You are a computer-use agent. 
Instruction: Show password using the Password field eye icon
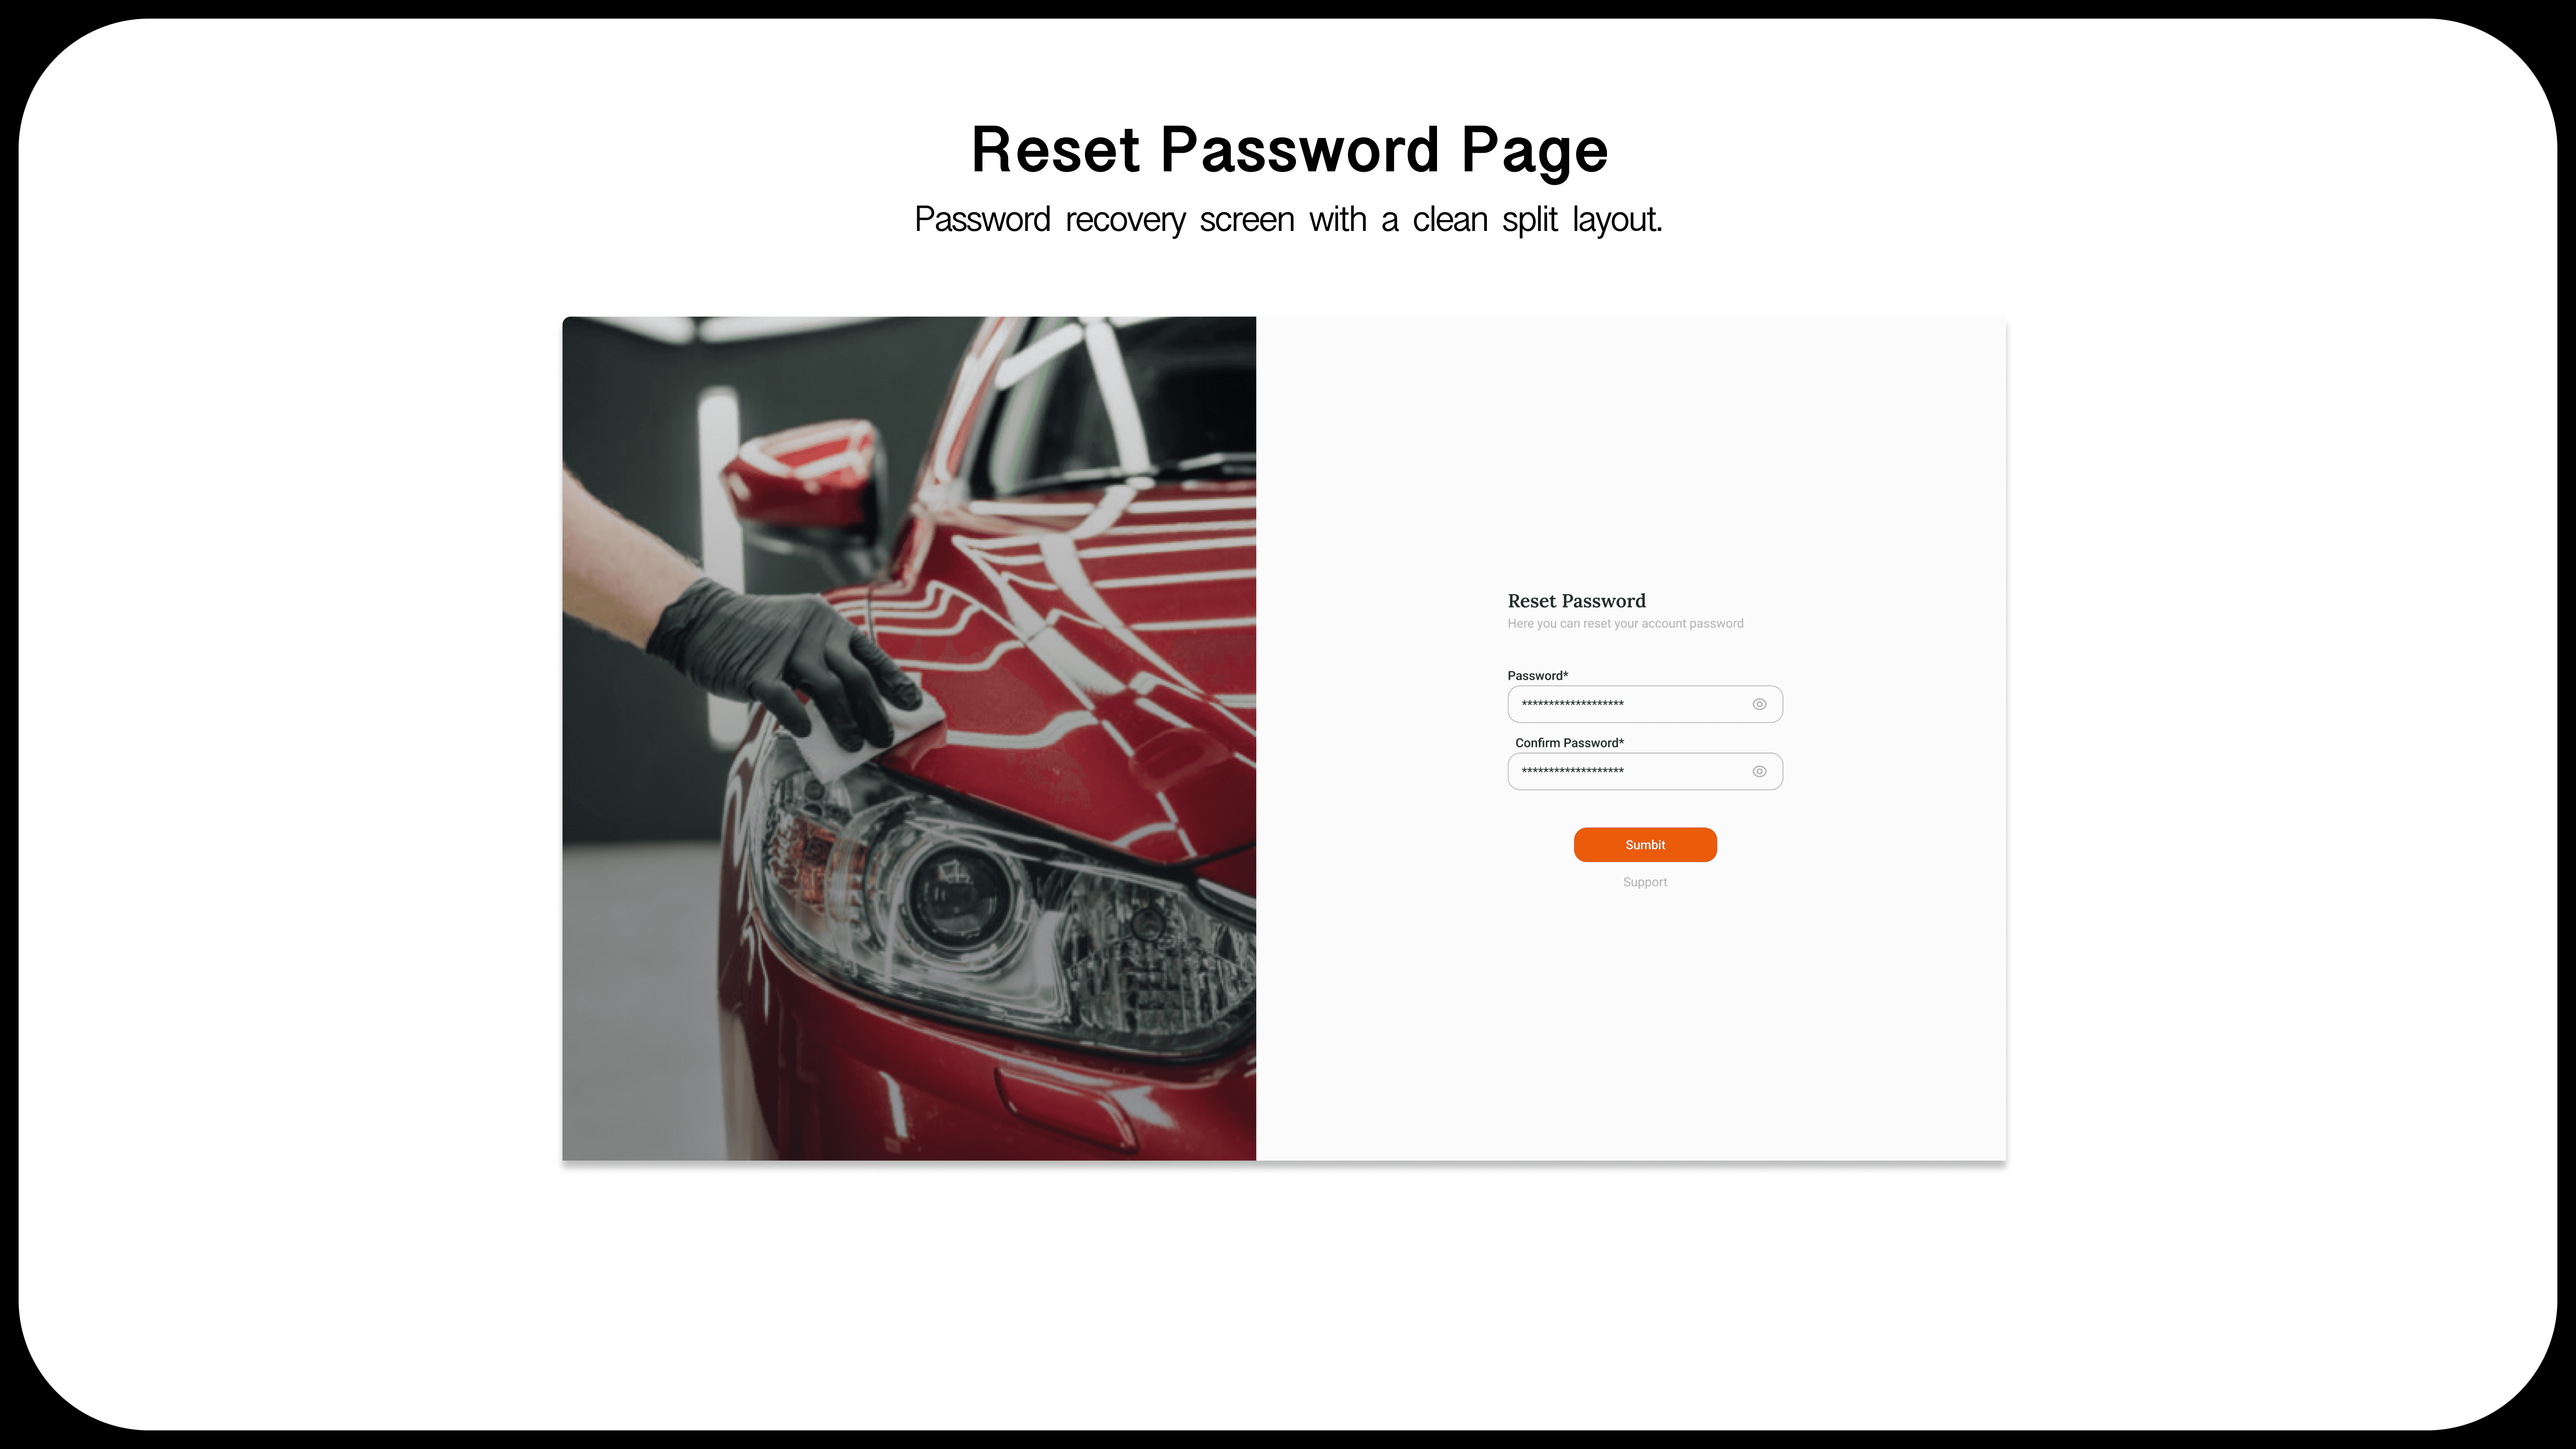point(1759,704)
